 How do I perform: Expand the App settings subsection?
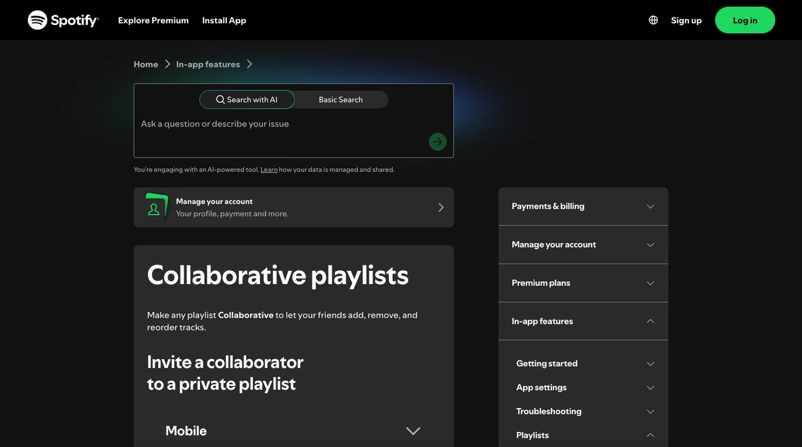tap(585, 388)
